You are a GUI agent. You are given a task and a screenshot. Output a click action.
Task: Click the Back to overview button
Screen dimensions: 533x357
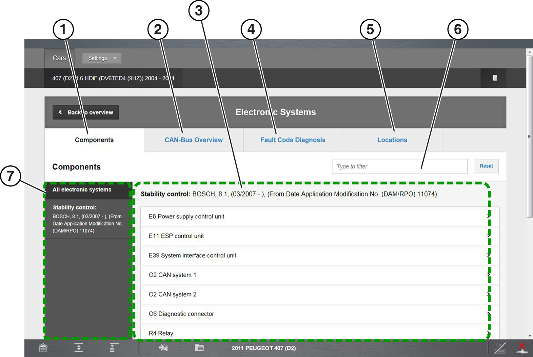tap(86, 113)
